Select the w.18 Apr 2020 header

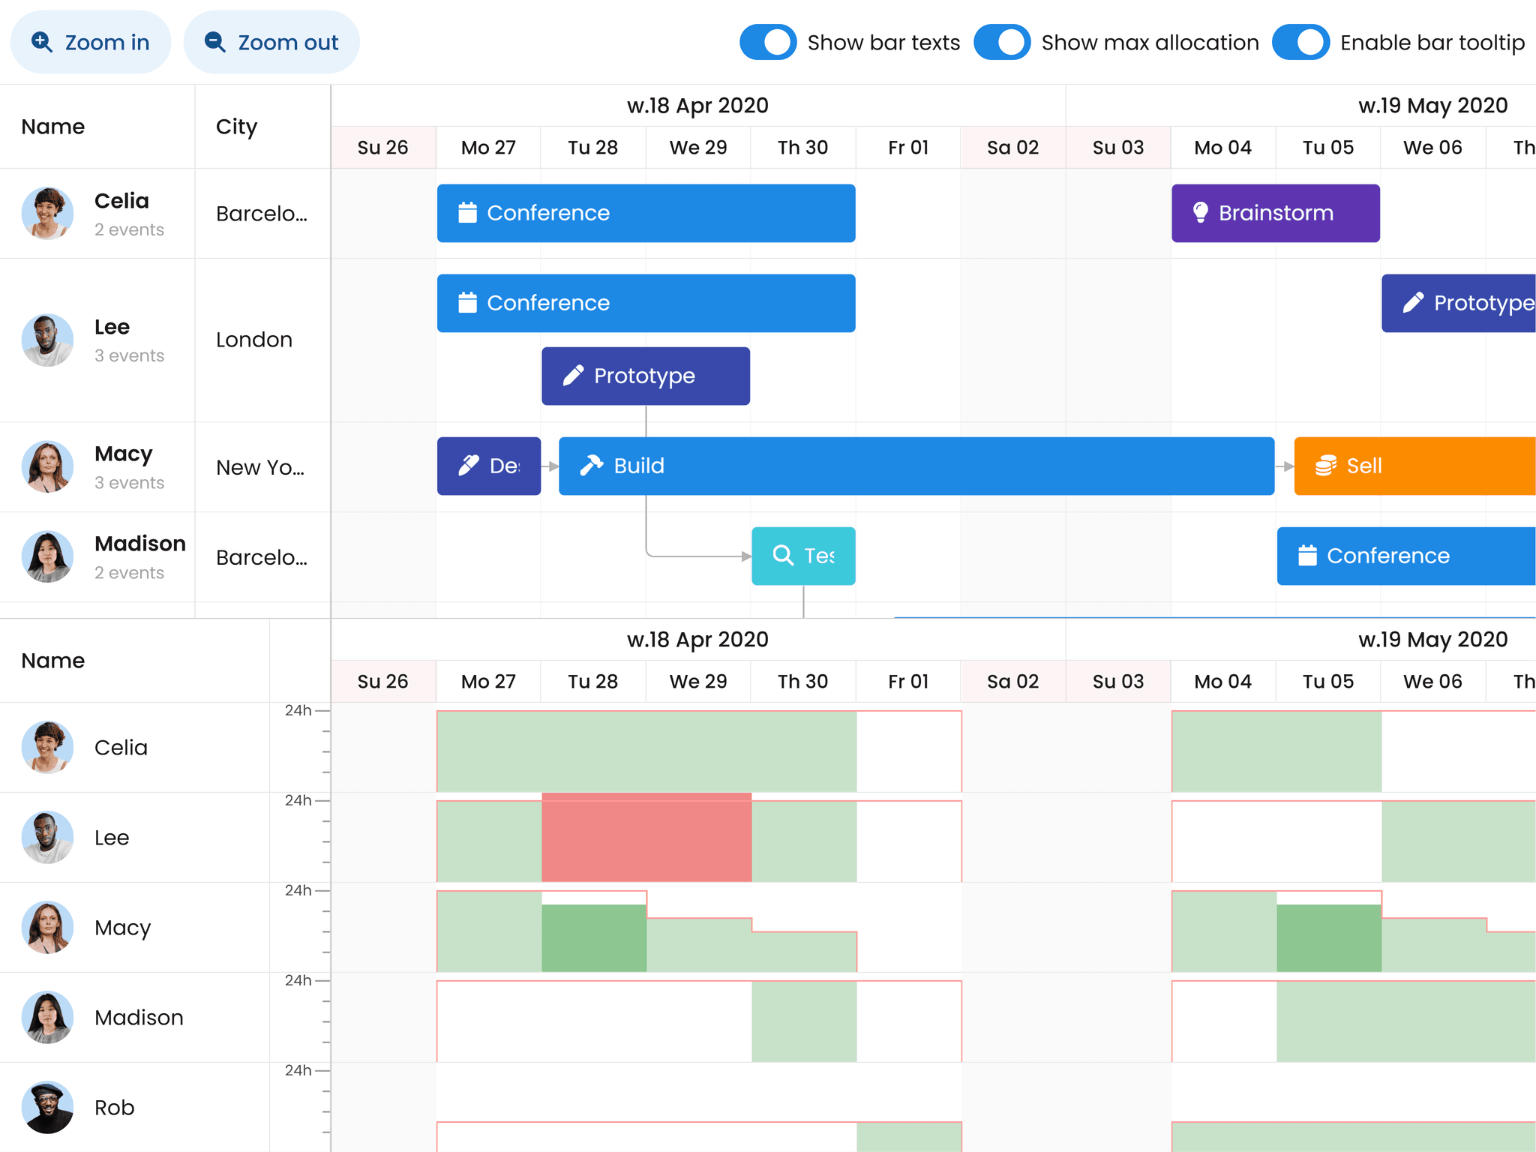[697, 106]
